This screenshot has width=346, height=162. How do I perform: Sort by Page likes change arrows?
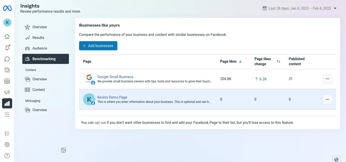(x=279, y=61)
